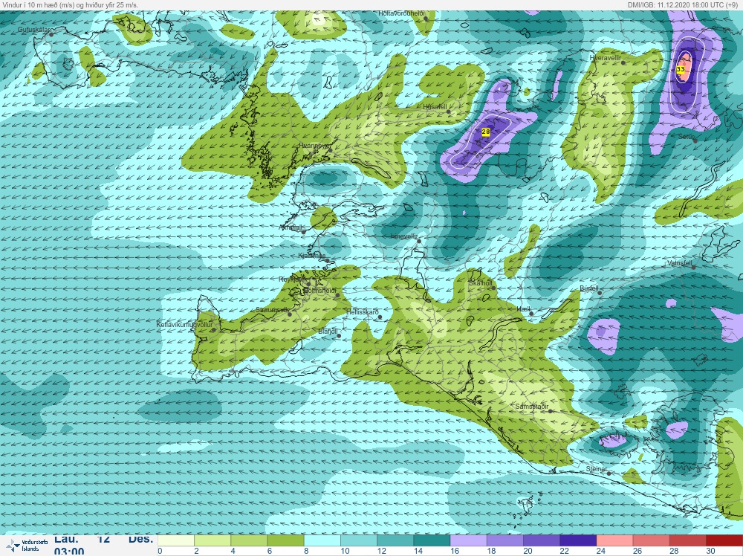Image resolution: width=743 pixels, height=556 pixels.
Task: Select the 28–30 m/s red legend swatch
Action: pyautogui.click(x=687, y=540)
